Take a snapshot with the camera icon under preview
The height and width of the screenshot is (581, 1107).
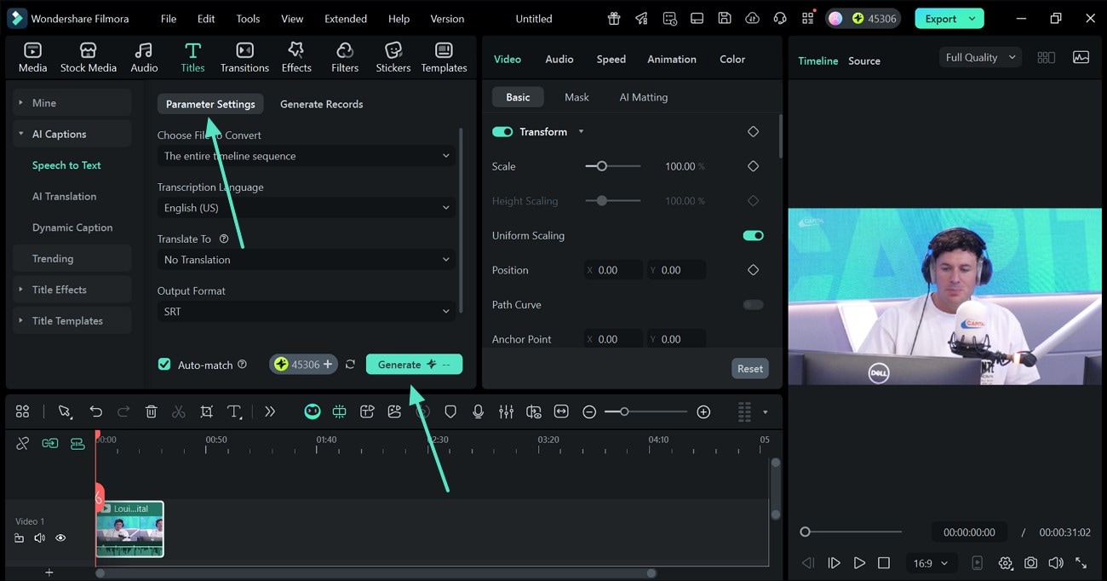click(x=1030, y=562)
